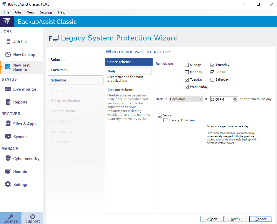Open Cyber security shield icon
The width and height of the screenshot is (277, 224).
point(8,159)
